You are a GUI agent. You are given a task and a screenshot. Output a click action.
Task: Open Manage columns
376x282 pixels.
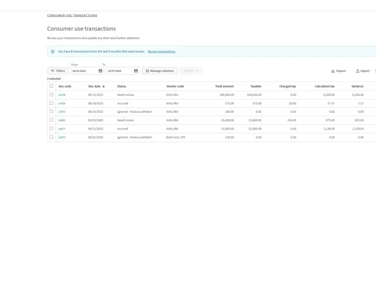[160, 71]
